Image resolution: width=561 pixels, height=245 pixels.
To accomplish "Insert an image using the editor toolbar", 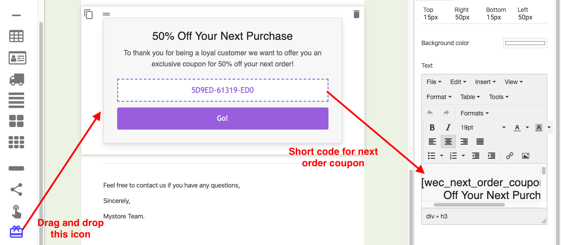I will (525, 156).
